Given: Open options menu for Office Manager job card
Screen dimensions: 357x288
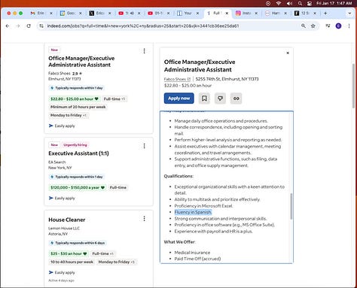Looking at the screenshot, I should [144, 51].
